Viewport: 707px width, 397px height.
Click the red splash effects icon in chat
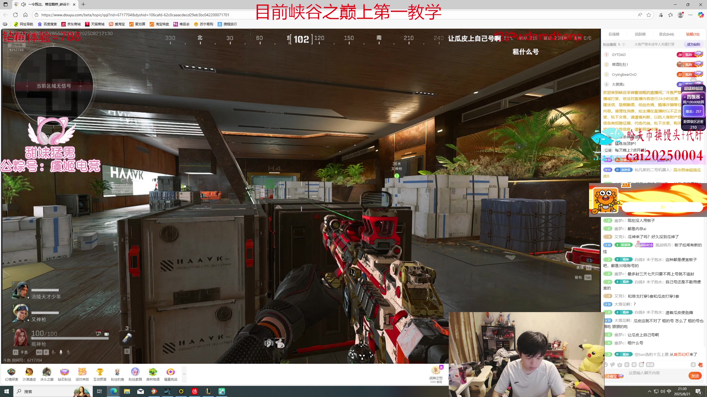coord(700,364)
